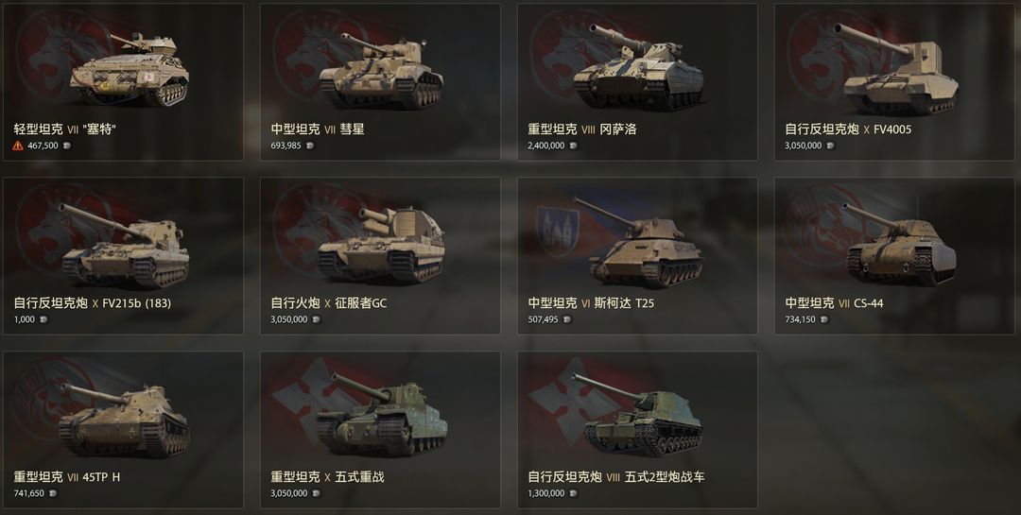The image size is (1021, 515).
Task: Select the "塞特" light tank image
Action: coord(130,70)
